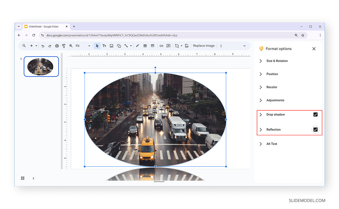Choose the Select cursor tool
Image resolution: width=339 pixels, height=209 pixels.
pos(97,46)
